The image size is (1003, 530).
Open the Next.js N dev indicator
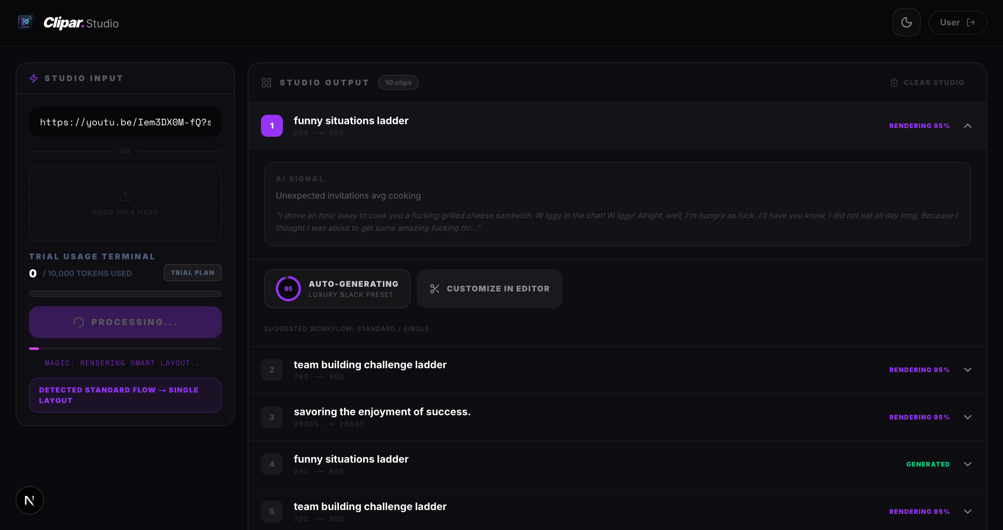(x=29, y=500)
